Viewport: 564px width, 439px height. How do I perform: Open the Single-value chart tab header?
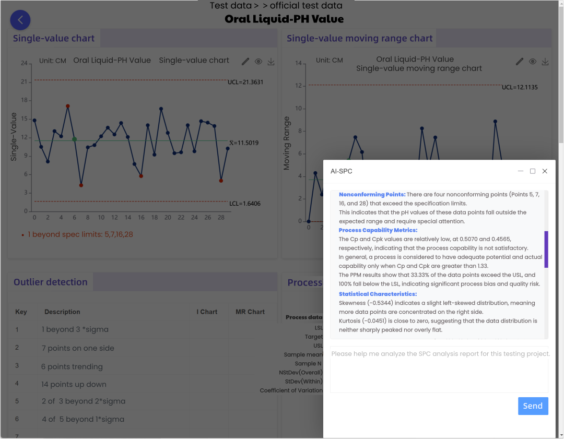pos(54,38)
